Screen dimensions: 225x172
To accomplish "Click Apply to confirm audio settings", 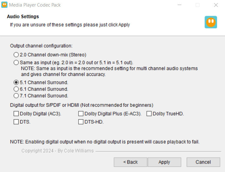I will (x=164, y=162).
